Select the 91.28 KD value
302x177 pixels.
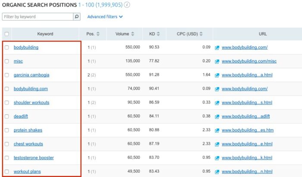[x=154, y=75]
